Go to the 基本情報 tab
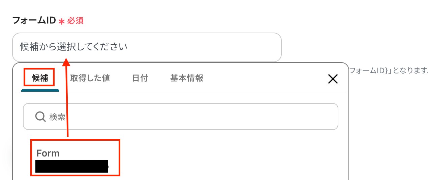The image size is (428, 180). pyautogui.click(x=187, y=78)
